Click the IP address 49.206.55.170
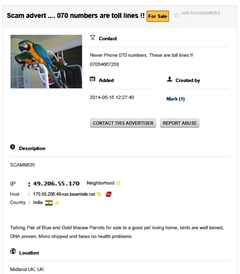240x274 pixels. click(56, 184)
